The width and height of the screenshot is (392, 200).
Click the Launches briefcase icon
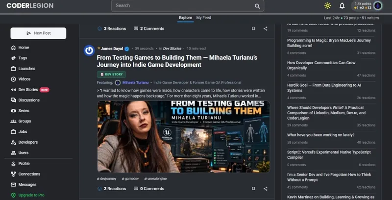click(13, 69)
